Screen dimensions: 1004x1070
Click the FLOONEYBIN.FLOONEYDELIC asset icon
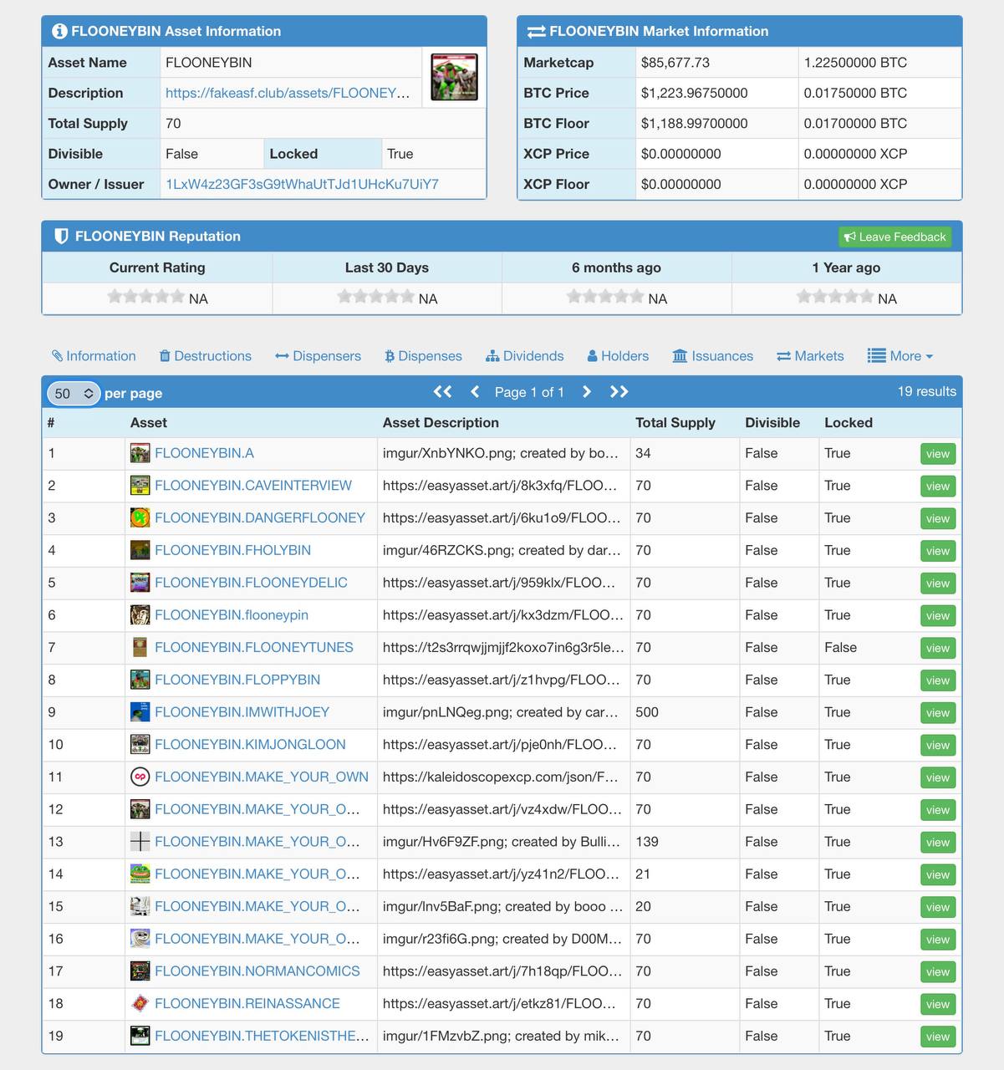[140, 583]
